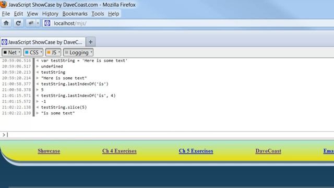Reload the page with the refresh button

pos(18,23)
